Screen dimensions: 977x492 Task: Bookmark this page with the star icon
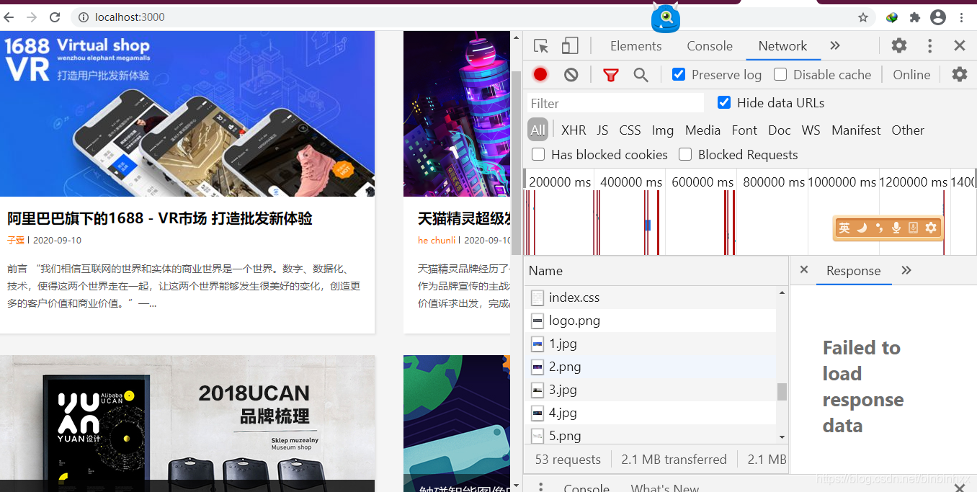click(863, 17)
